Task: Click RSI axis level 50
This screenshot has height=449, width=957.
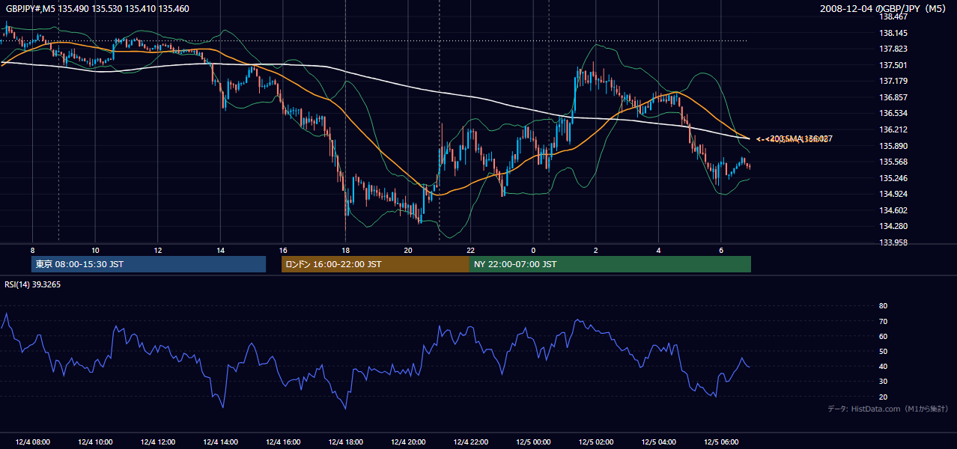Action: 883,351
